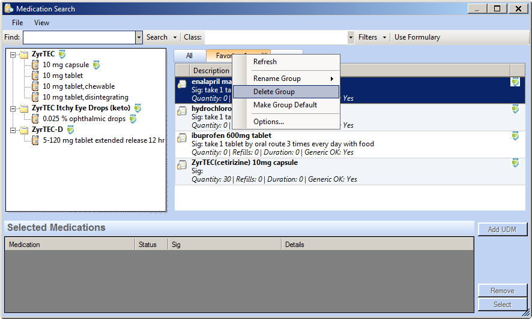Collapse the ZyrTEC tree node
Viewport: 532px width, 319px height.
[13, 55]
